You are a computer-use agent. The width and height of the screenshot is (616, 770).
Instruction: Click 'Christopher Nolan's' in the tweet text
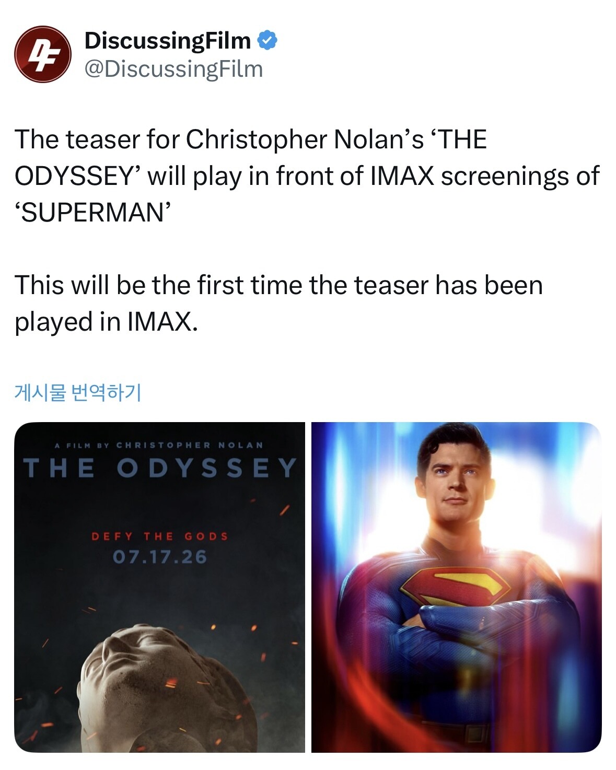tap(305, 139)
